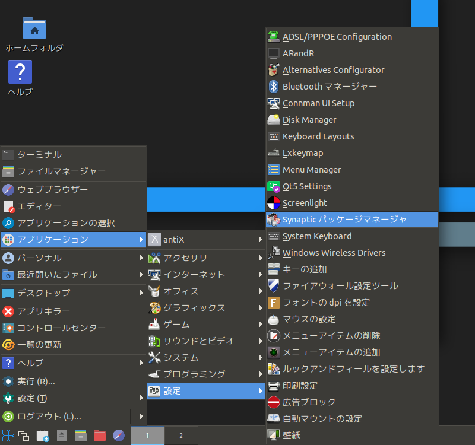Open the main menu ヘルプ submenu
The height and width of the screenshot is (445, 475).
[74, 363]
